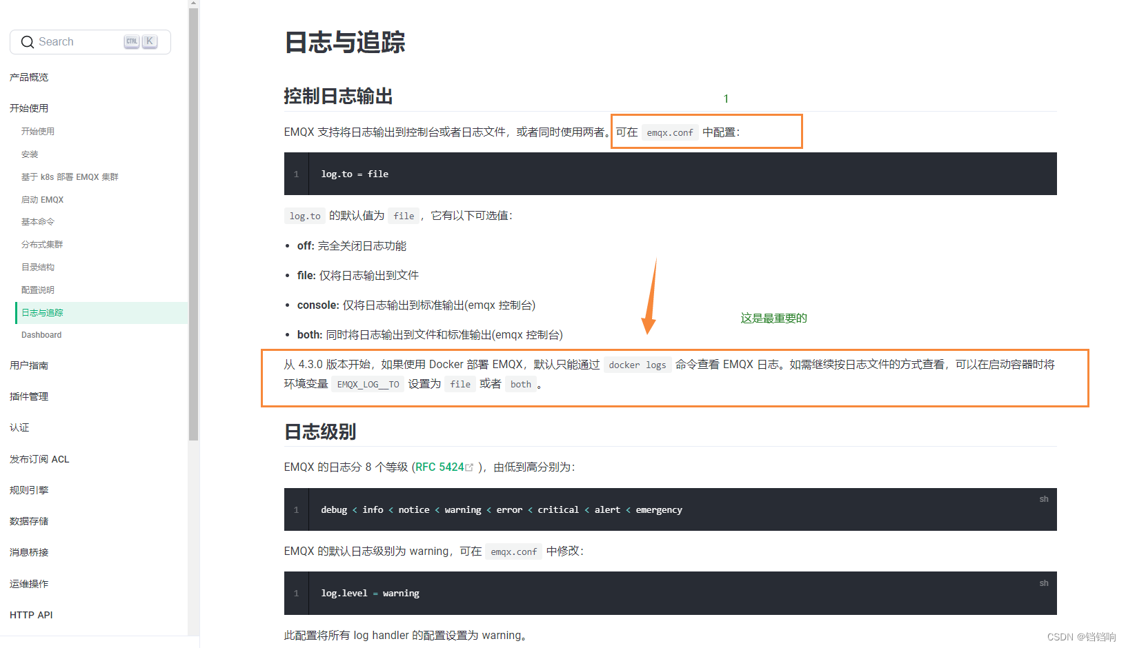This screenshot has width=1126, height=648.
Task: Open the 开始使用 sub-page link
Action: 38,131
